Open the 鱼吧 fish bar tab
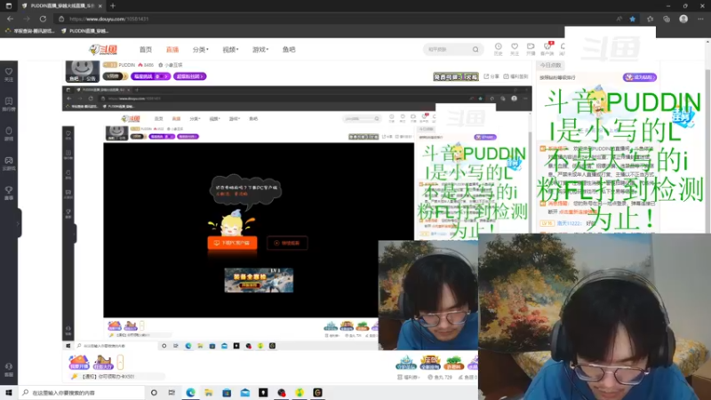711x400 pixels. click(x=289, y=50)
